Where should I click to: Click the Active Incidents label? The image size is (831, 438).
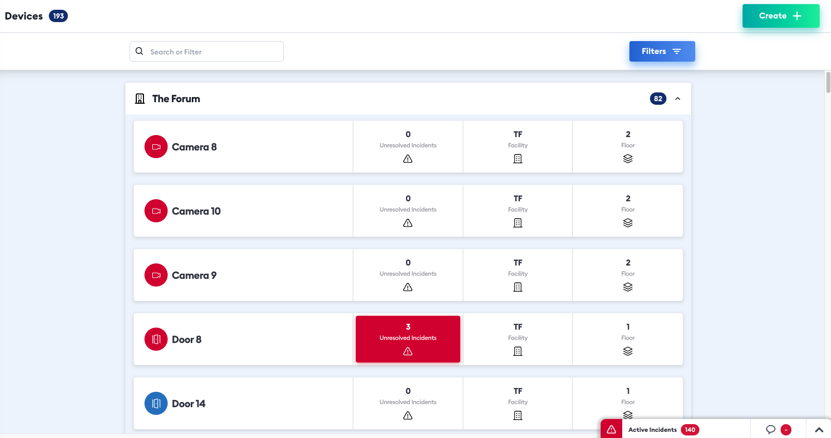[653, 430]
